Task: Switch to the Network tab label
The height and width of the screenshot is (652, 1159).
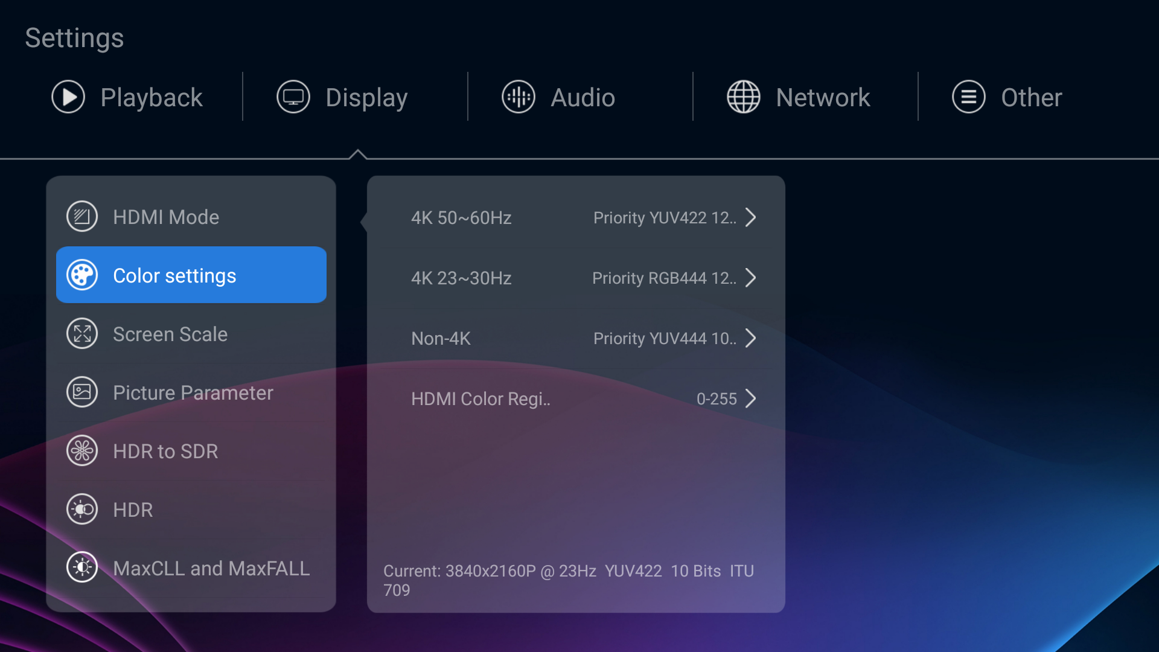Action: coord(823,98)
